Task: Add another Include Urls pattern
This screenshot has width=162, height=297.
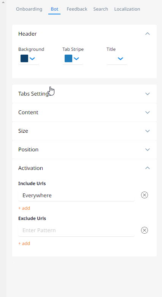Action: (x=24, y=208)
